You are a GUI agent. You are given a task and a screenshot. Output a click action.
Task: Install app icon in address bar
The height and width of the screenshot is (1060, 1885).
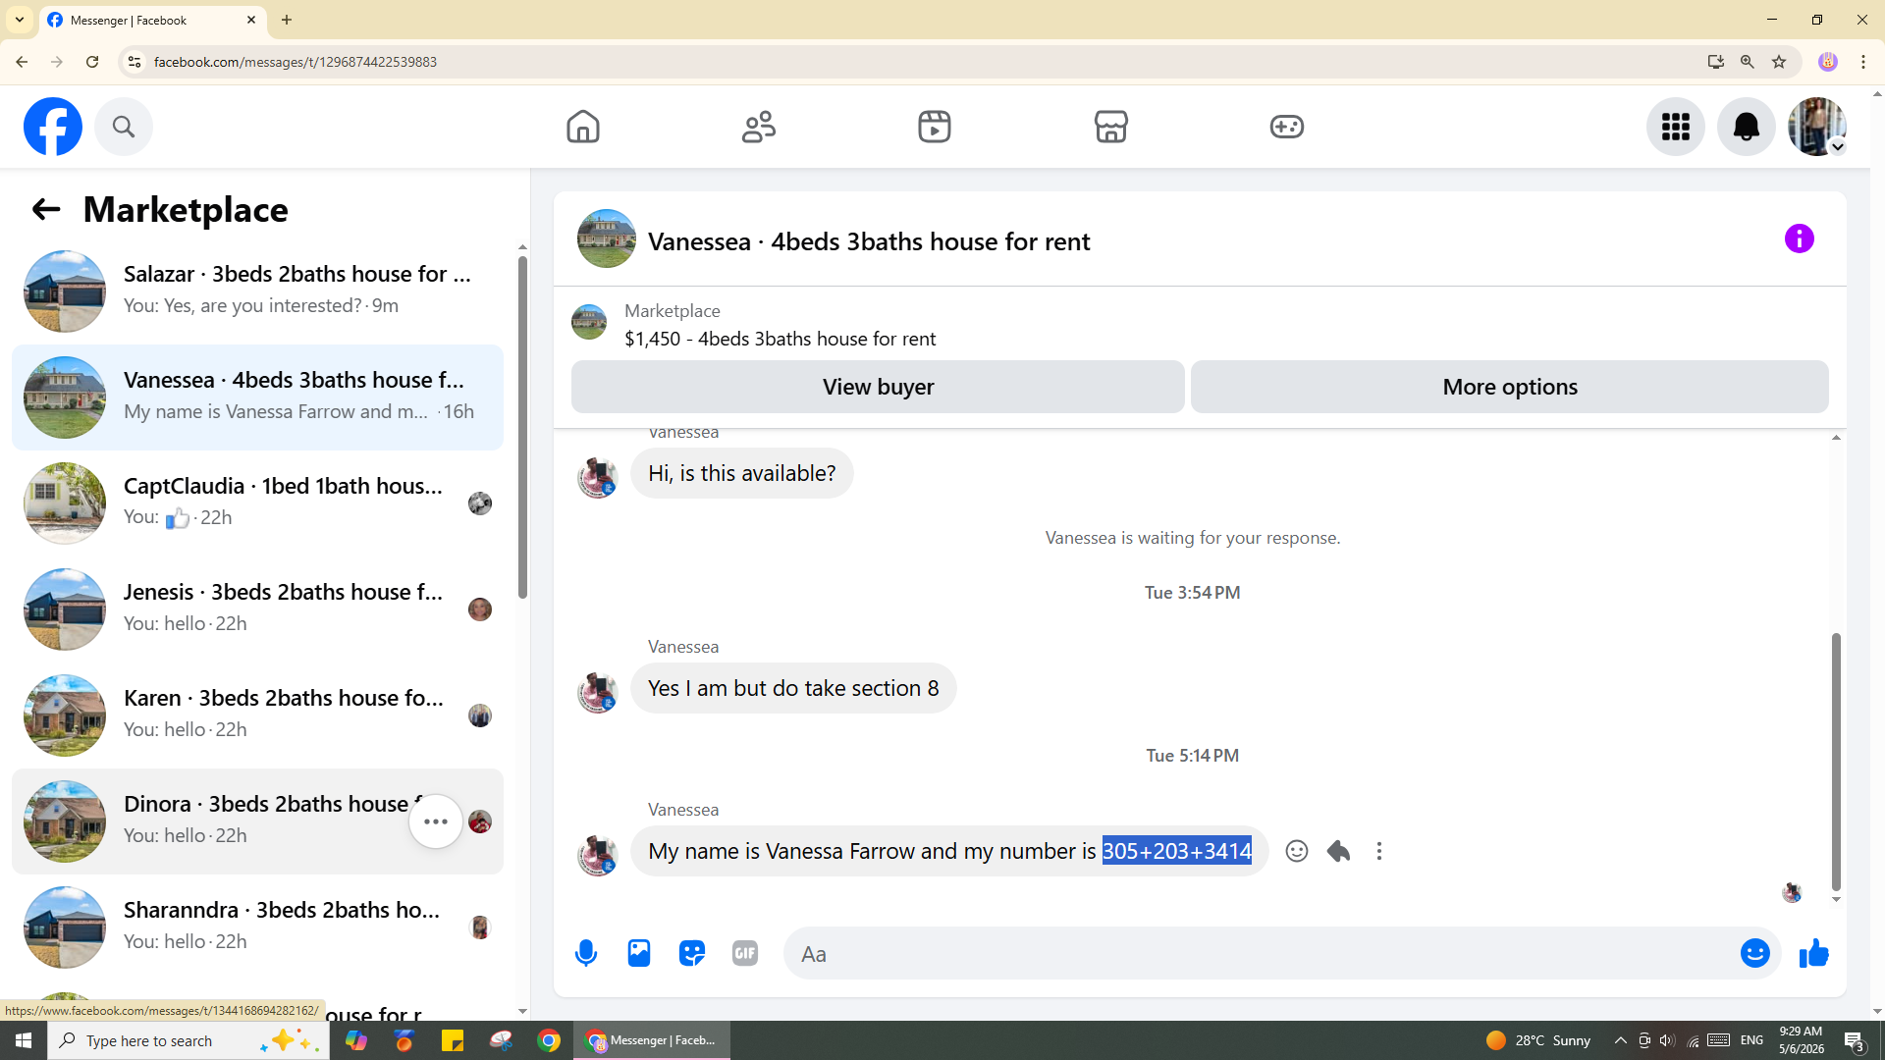tap(1716, 62)
